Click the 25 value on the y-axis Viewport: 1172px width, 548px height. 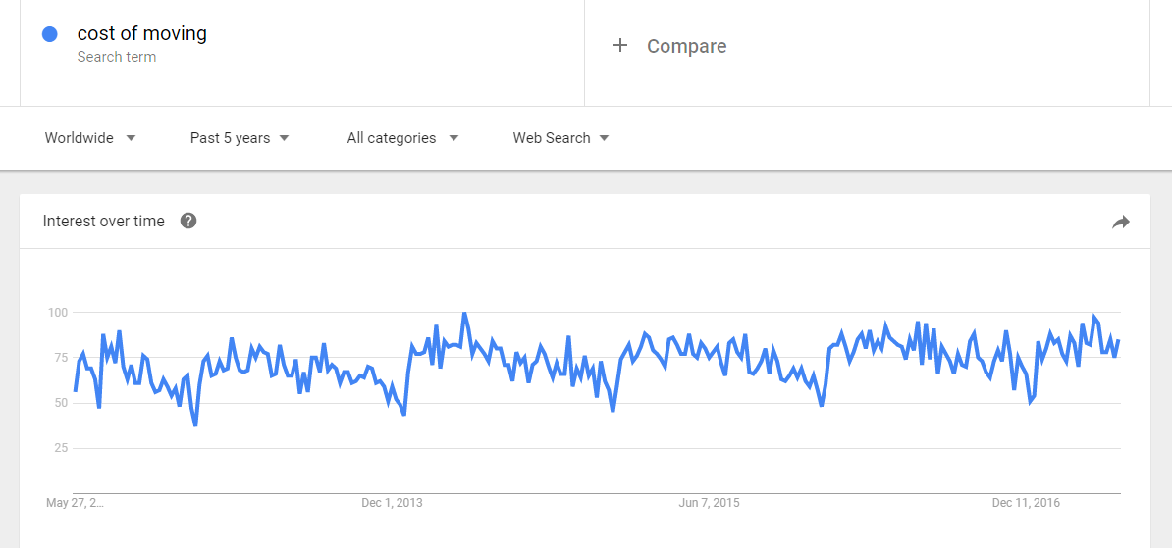point(59,448)
